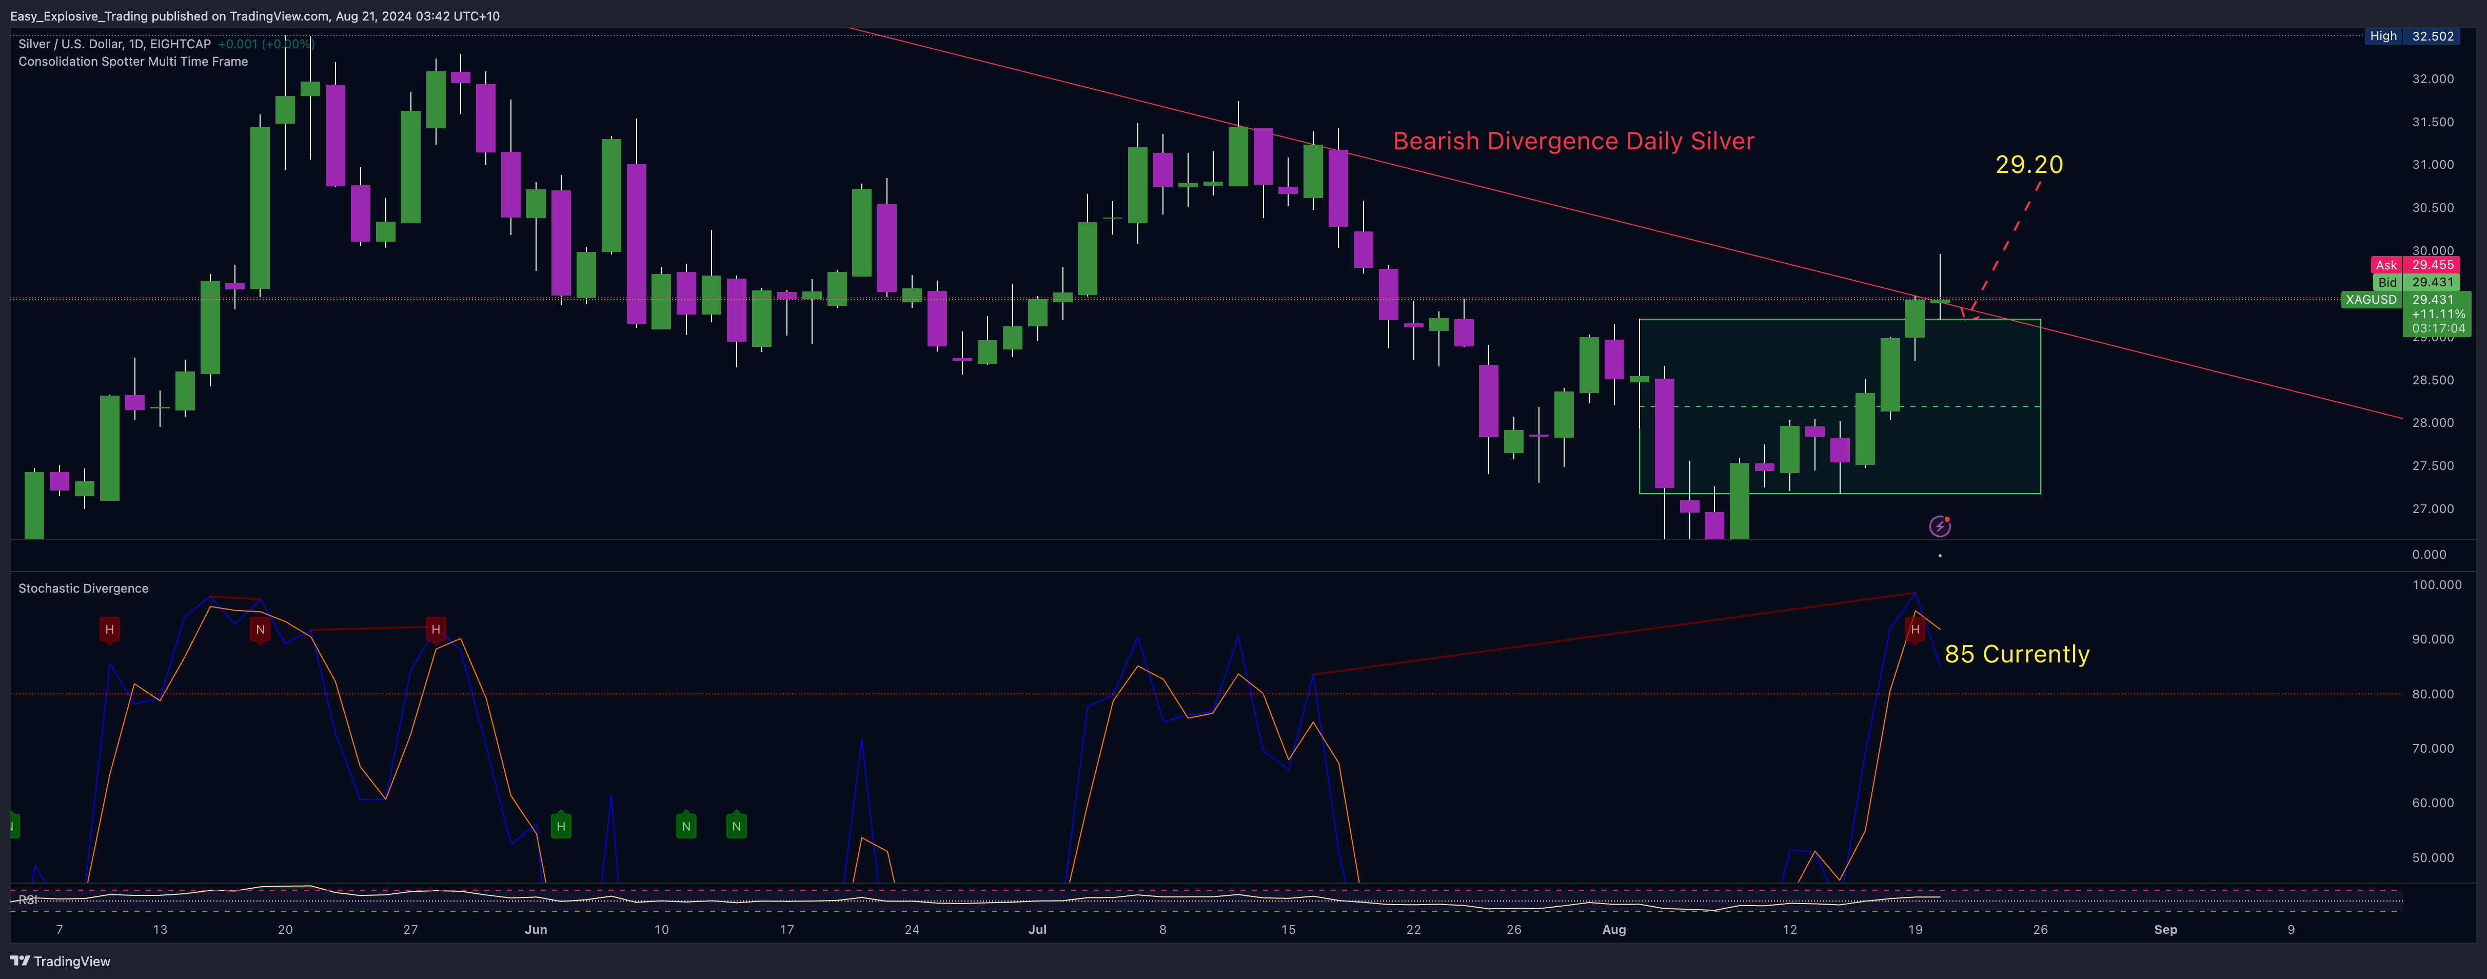Click the Ask 29.455 price label
The image size is (2487, 979).
(x=2416, y=265)
